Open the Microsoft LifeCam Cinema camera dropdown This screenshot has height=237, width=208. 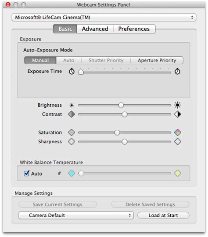click(x=104, y=18)
